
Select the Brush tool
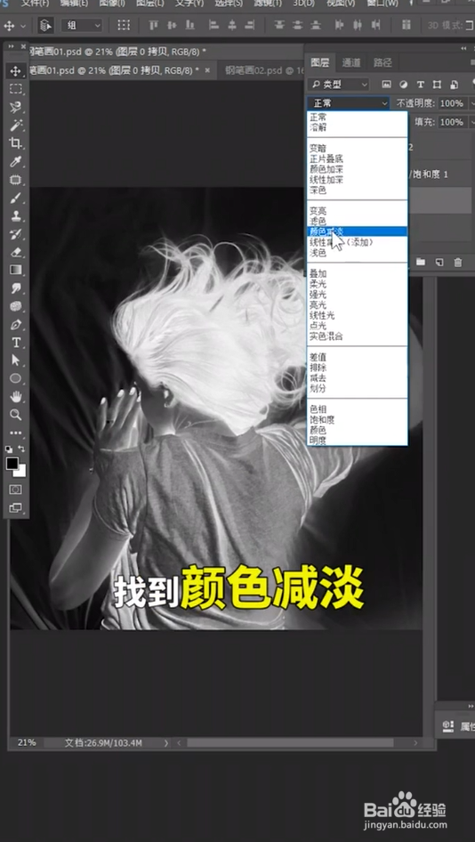coord(15,198)
